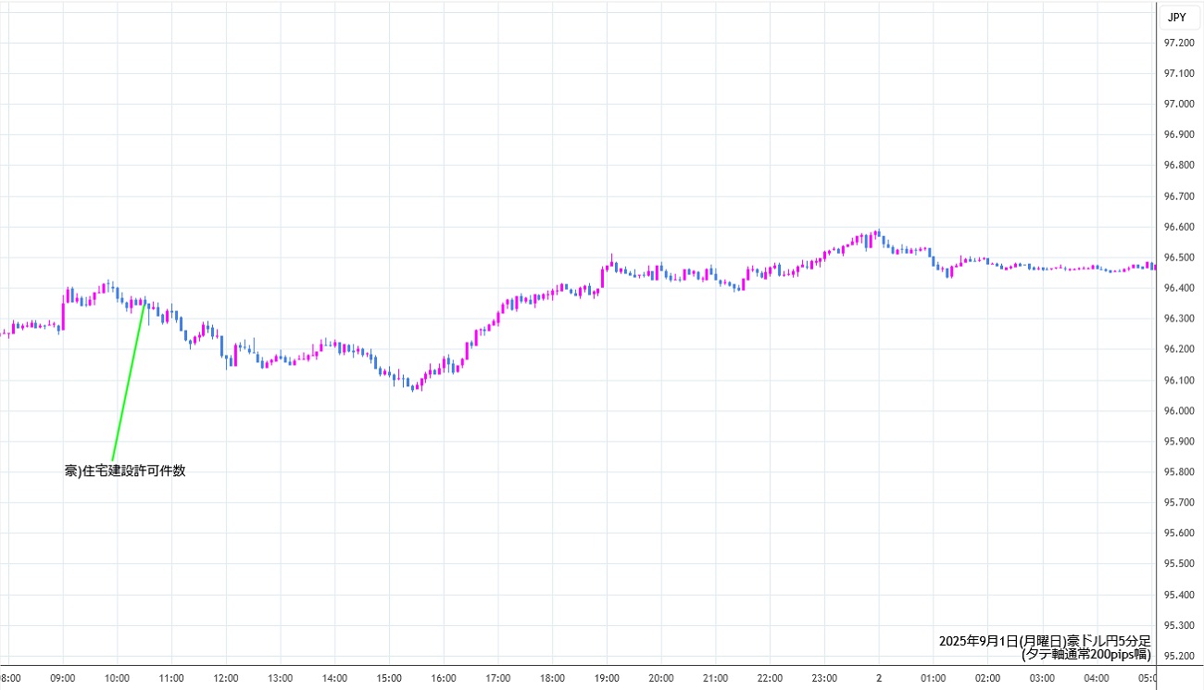
Task: Select the 95.700 price axis label
Action: coord(1178,503)
